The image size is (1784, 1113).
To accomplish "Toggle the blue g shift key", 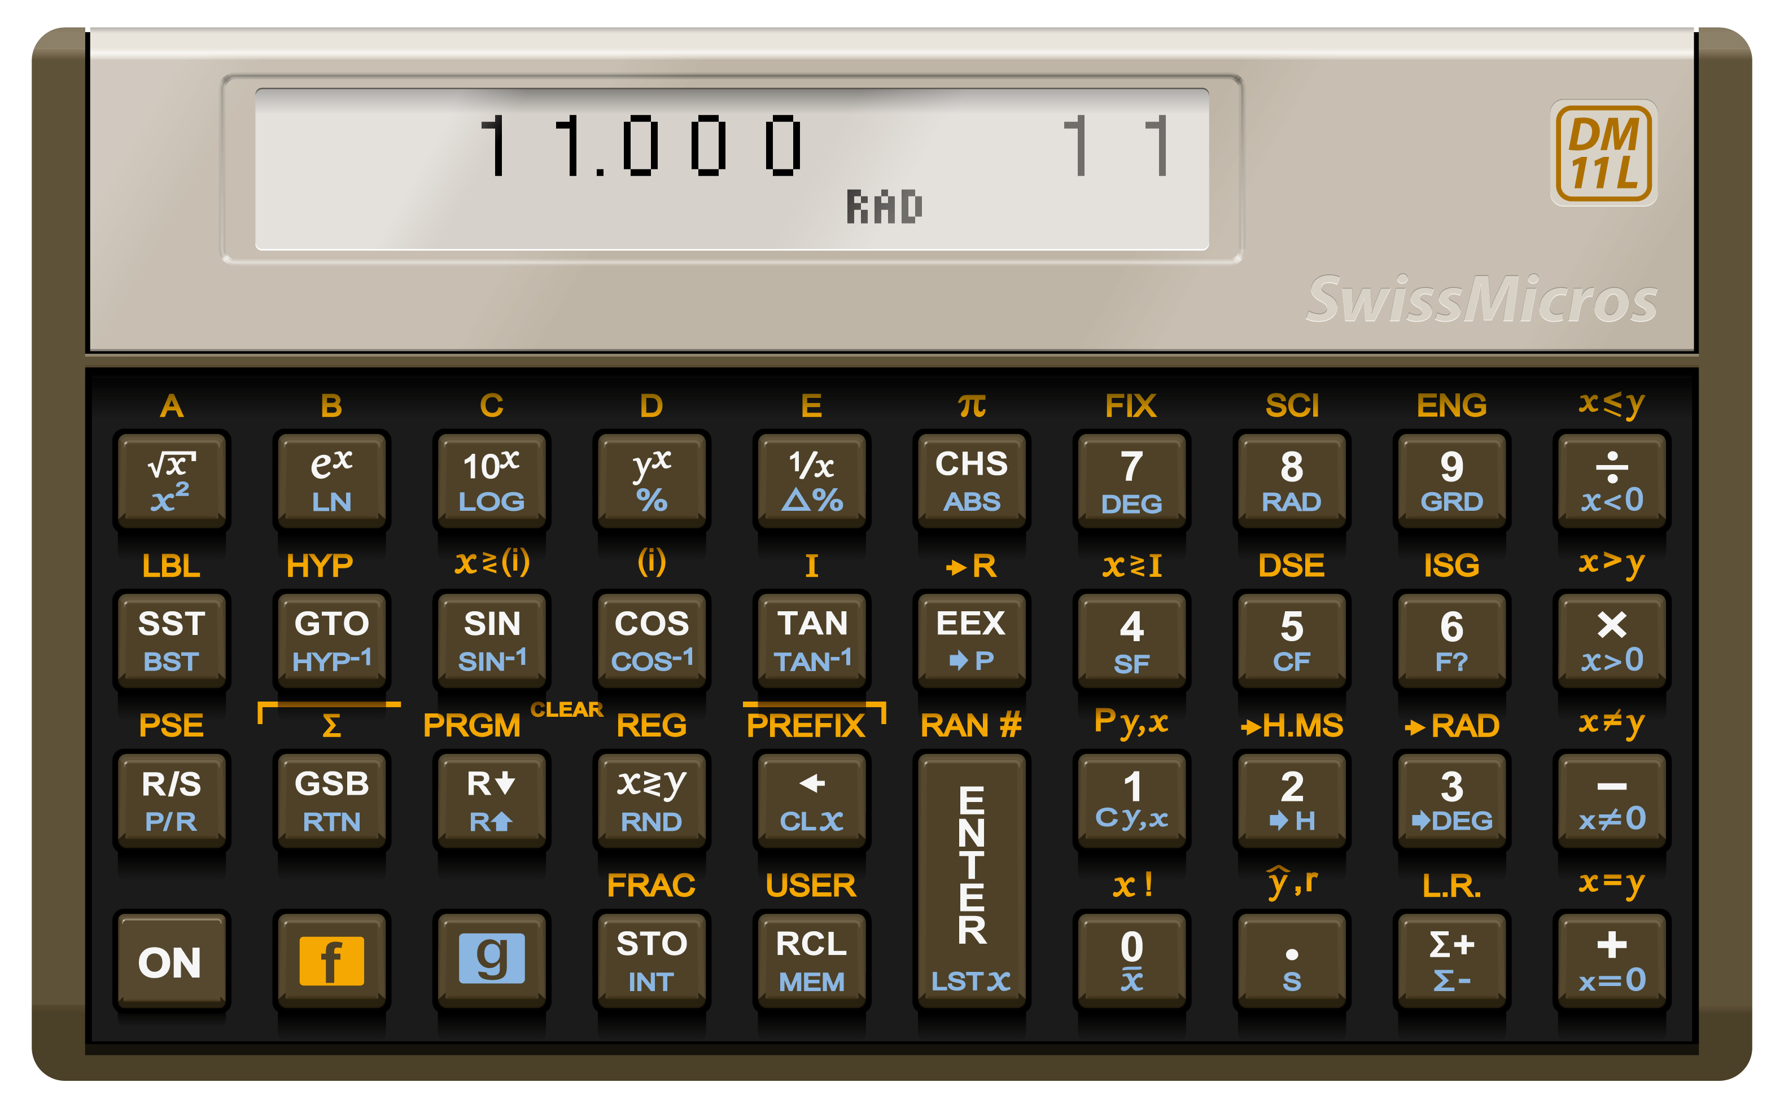I will coord(491,959).
